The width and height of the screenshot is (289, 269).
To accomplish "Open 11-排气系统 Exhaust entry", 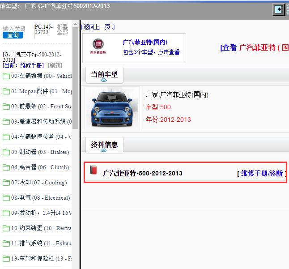I will pos(41,243).
